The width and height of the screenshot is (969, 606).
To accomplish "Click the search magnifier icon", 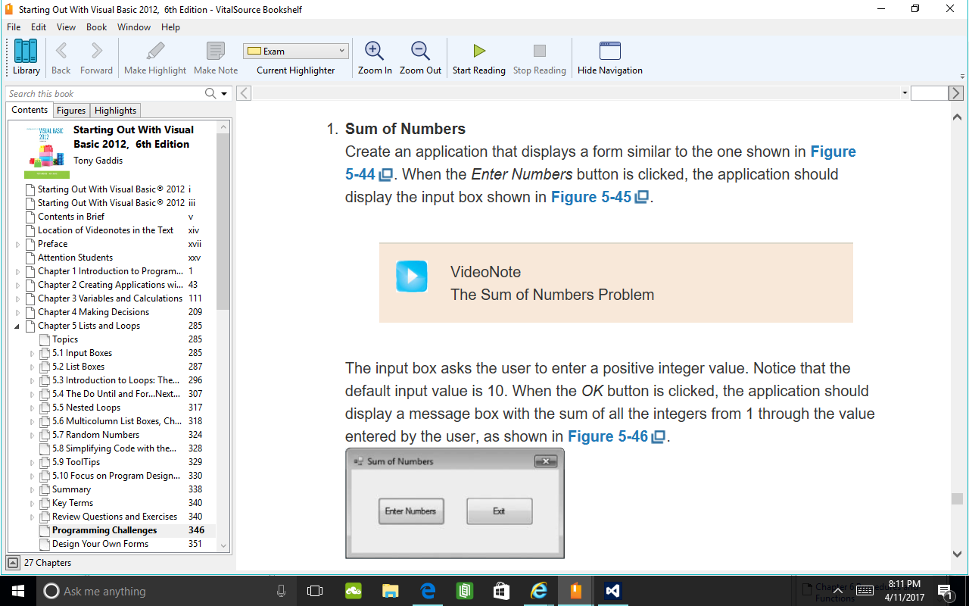I will coord(210,93).
